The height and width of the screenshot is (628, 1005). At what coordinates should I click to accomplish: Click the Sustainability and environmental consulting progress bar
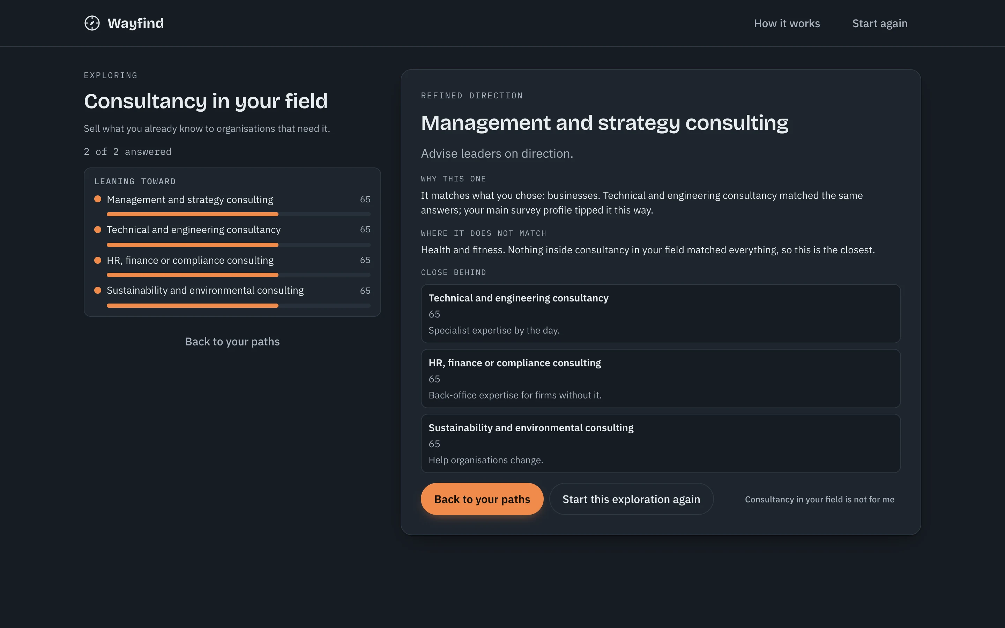(x=238, y=306)
